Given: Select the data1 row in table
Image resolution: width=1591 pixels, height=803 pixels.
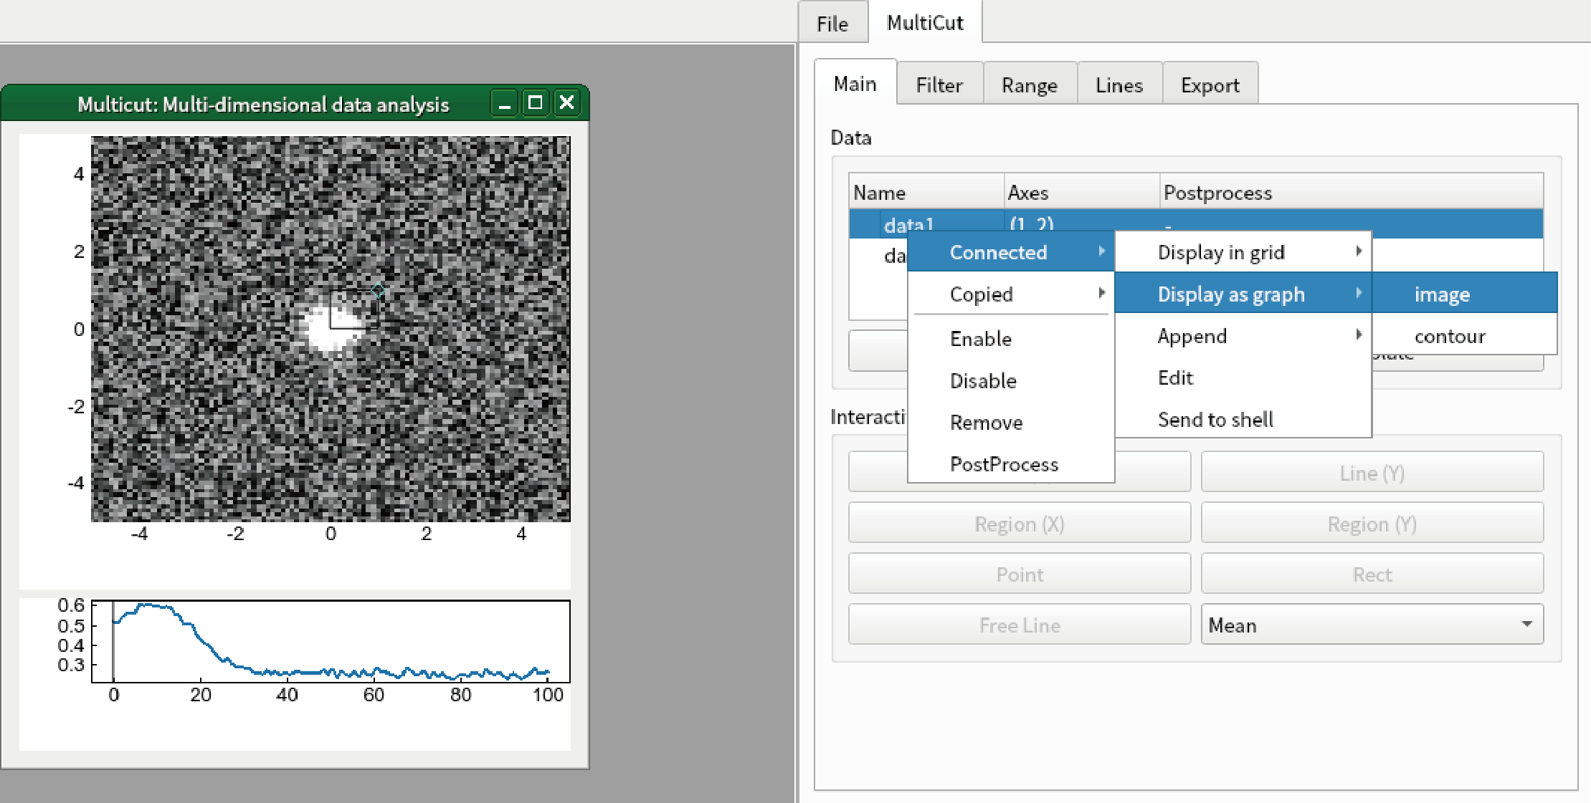Looking at the screenshot, I should pyautogui.click(x=1195, y=223).
